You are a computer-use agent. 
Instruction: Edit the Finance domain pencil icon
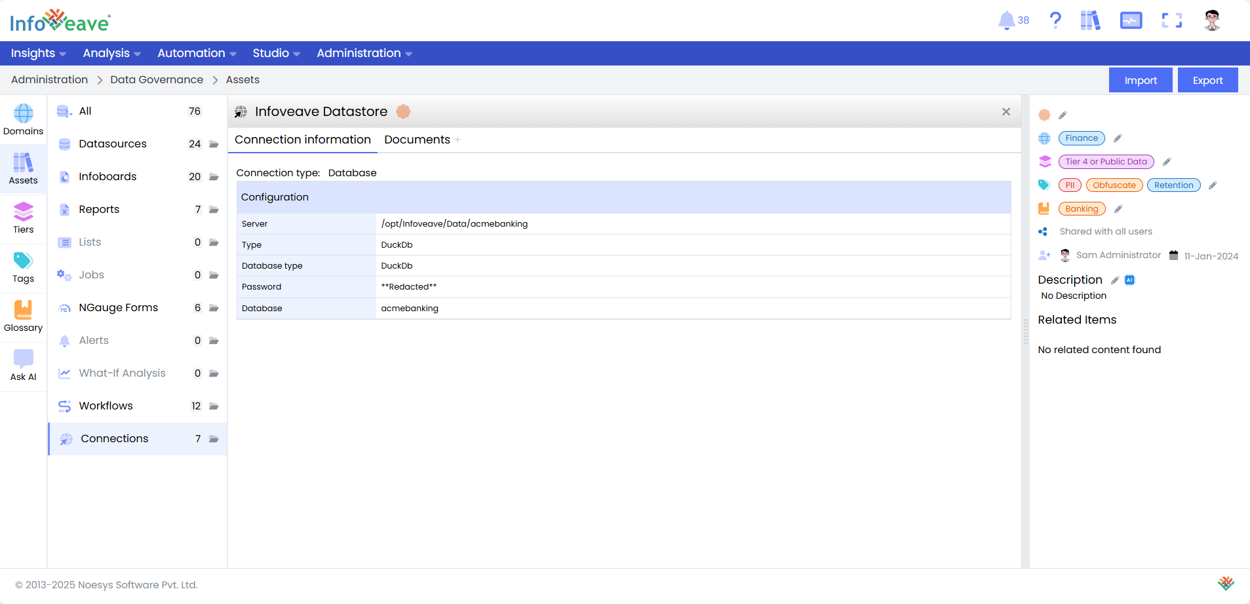click(x=1118, y=138)
